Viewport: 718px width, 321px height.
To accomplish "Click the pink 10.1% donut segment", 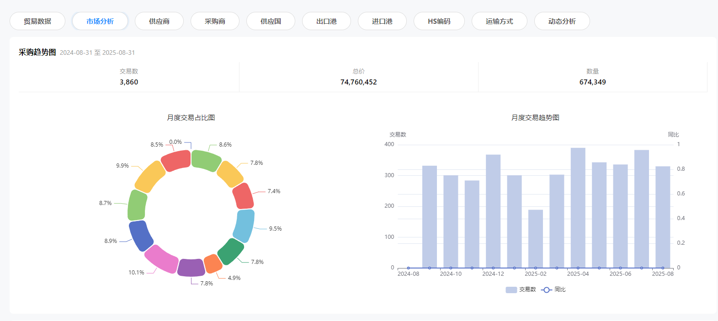I will [161, 259].
